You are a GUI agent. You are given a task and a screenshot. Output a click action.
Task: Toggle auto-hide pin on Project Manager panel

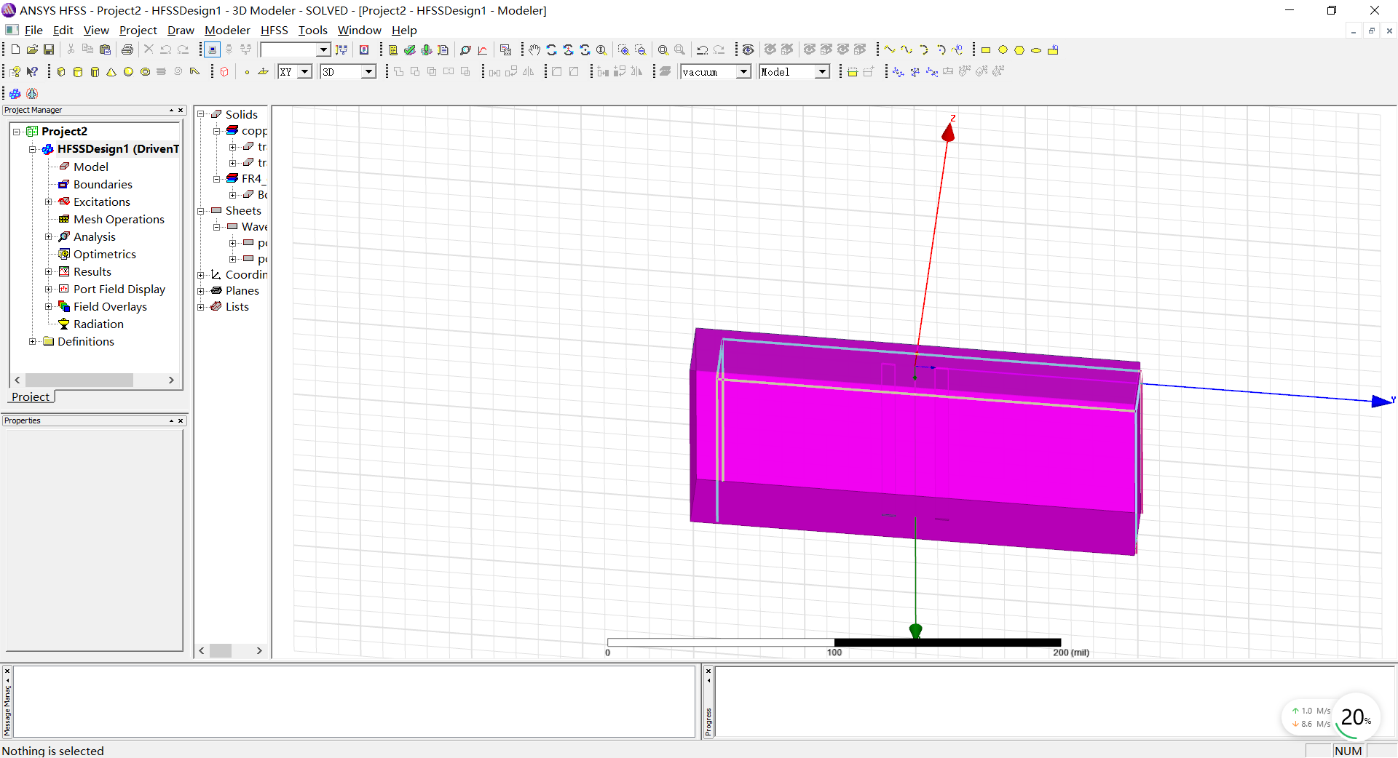[171, 110]
